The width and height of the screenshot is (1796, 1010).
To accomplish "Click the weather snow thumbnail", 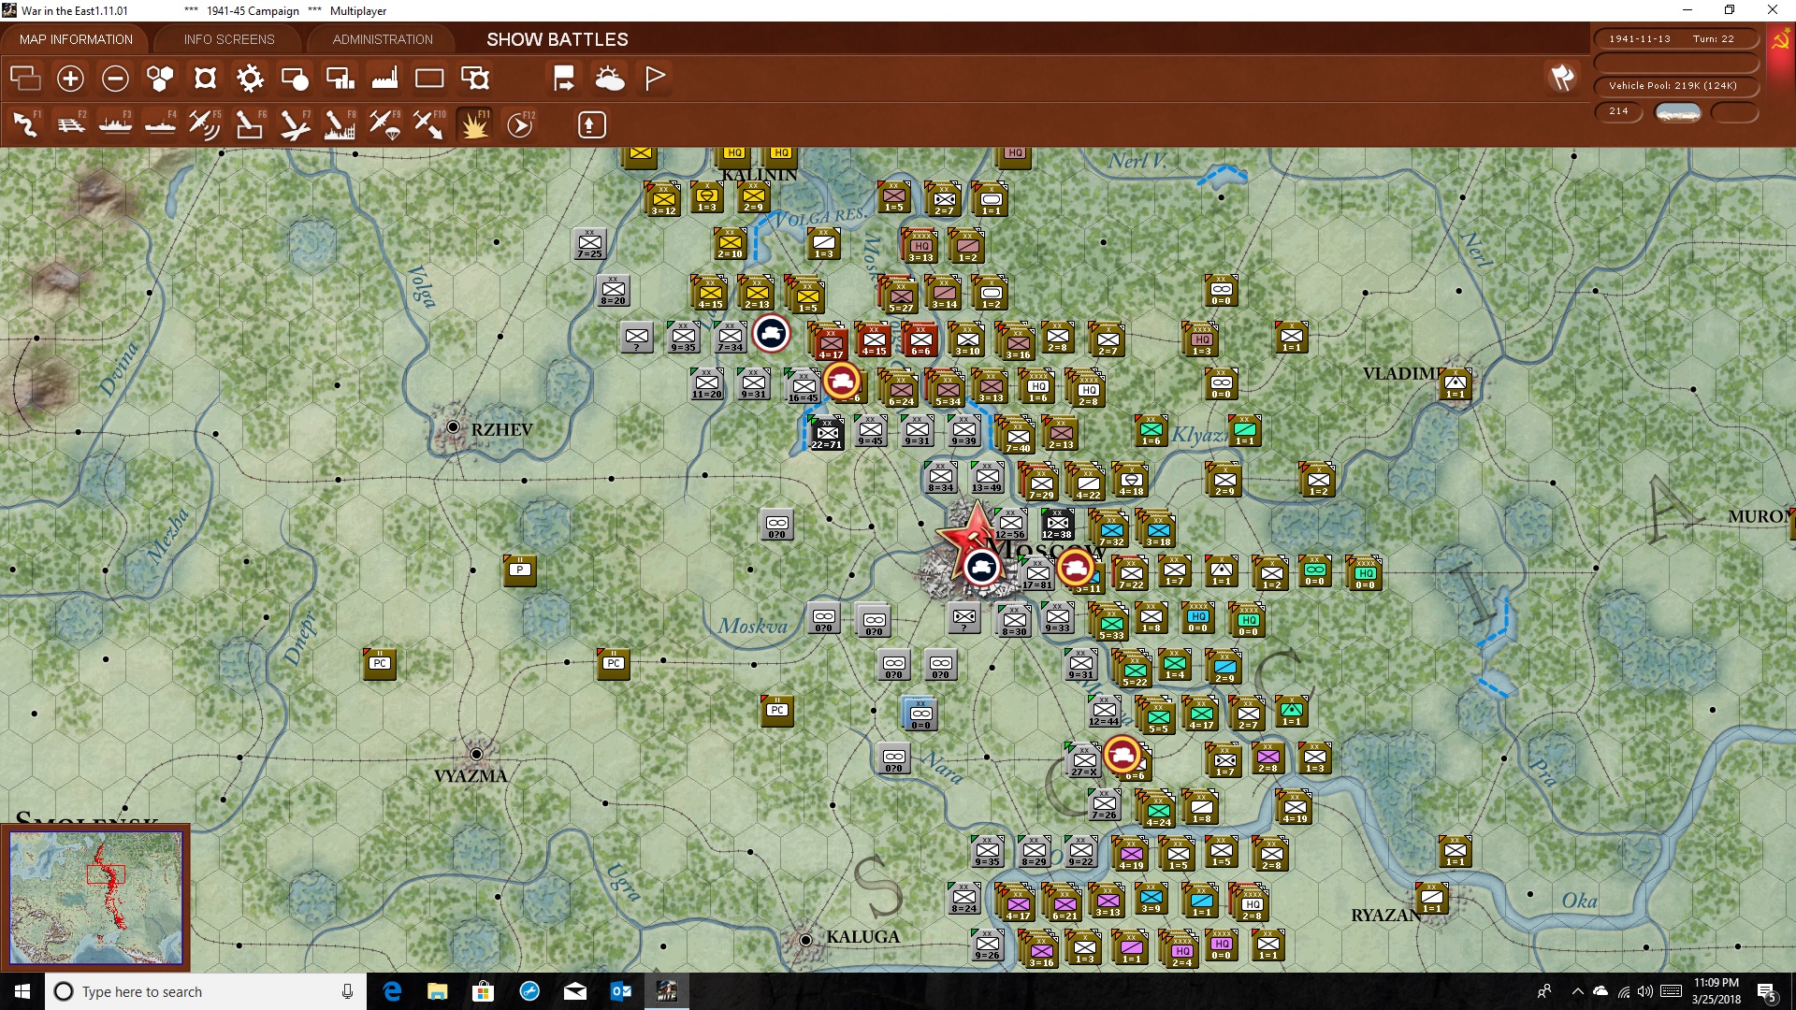I will (x=1678, y=112).
